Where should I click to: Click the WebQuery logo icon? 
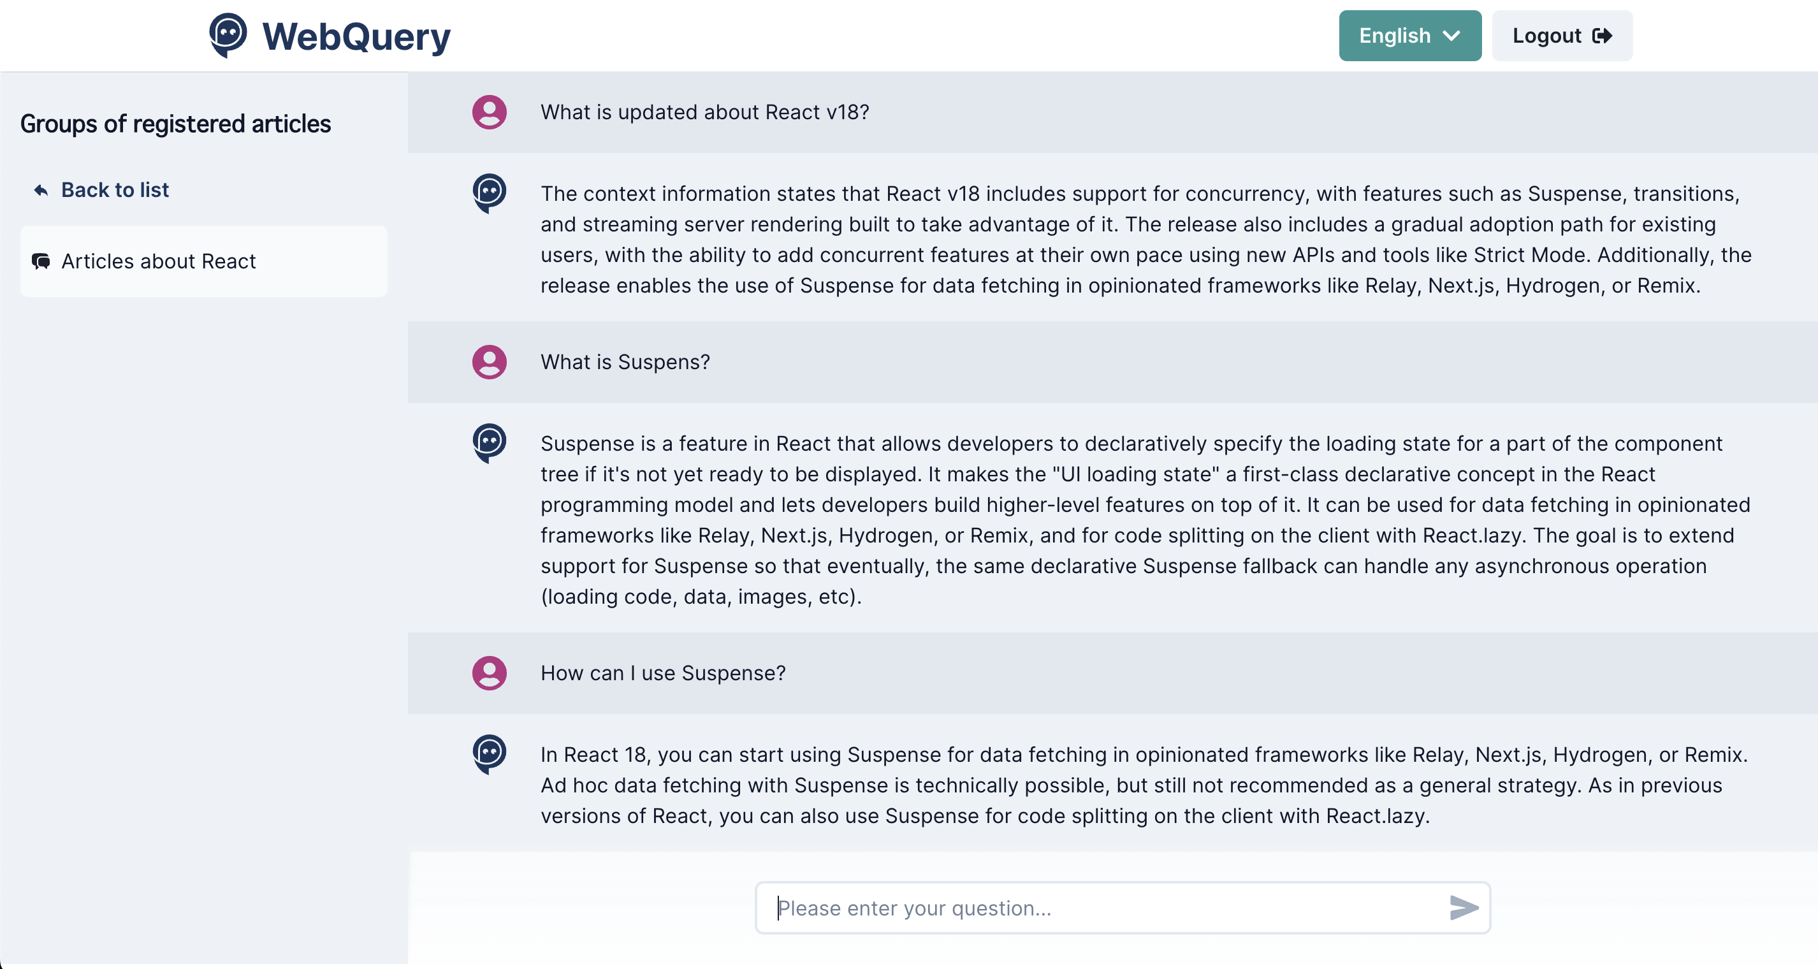coord(228,35)
